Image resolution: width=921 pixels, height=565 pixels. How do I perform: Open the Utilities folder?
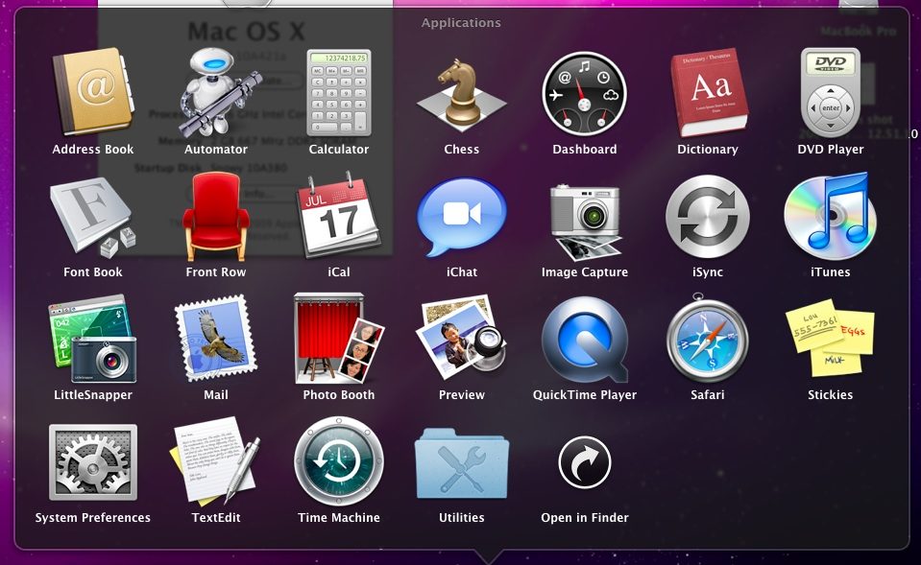(462, 463)
